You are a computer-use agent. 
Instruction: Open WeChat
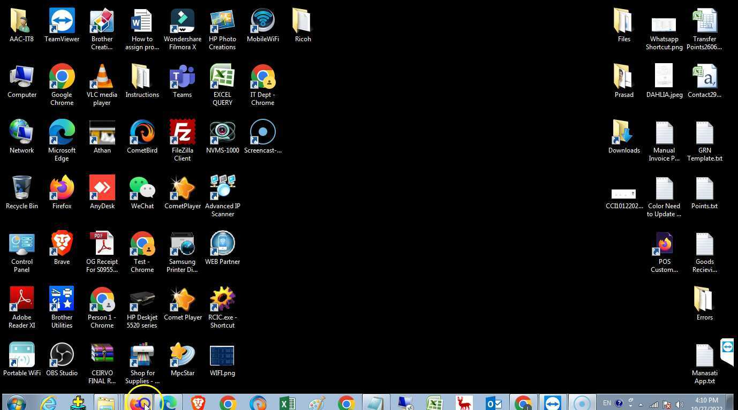click(142, 188)
